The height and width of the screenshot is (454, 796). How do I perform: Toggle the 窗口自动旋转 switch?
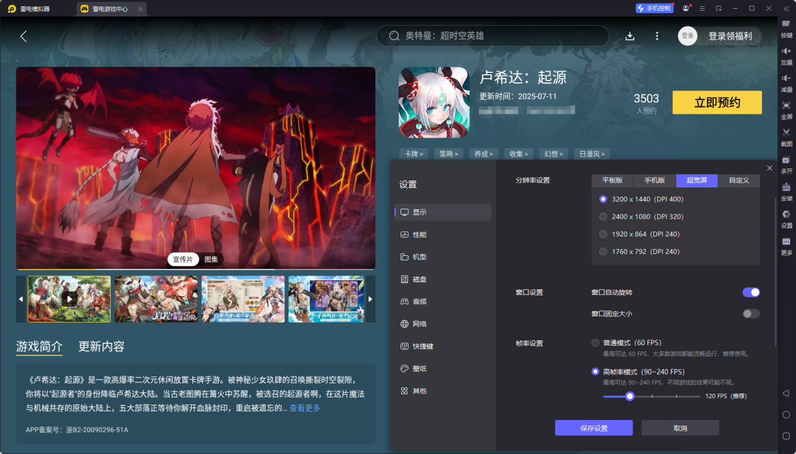point(751,292)
